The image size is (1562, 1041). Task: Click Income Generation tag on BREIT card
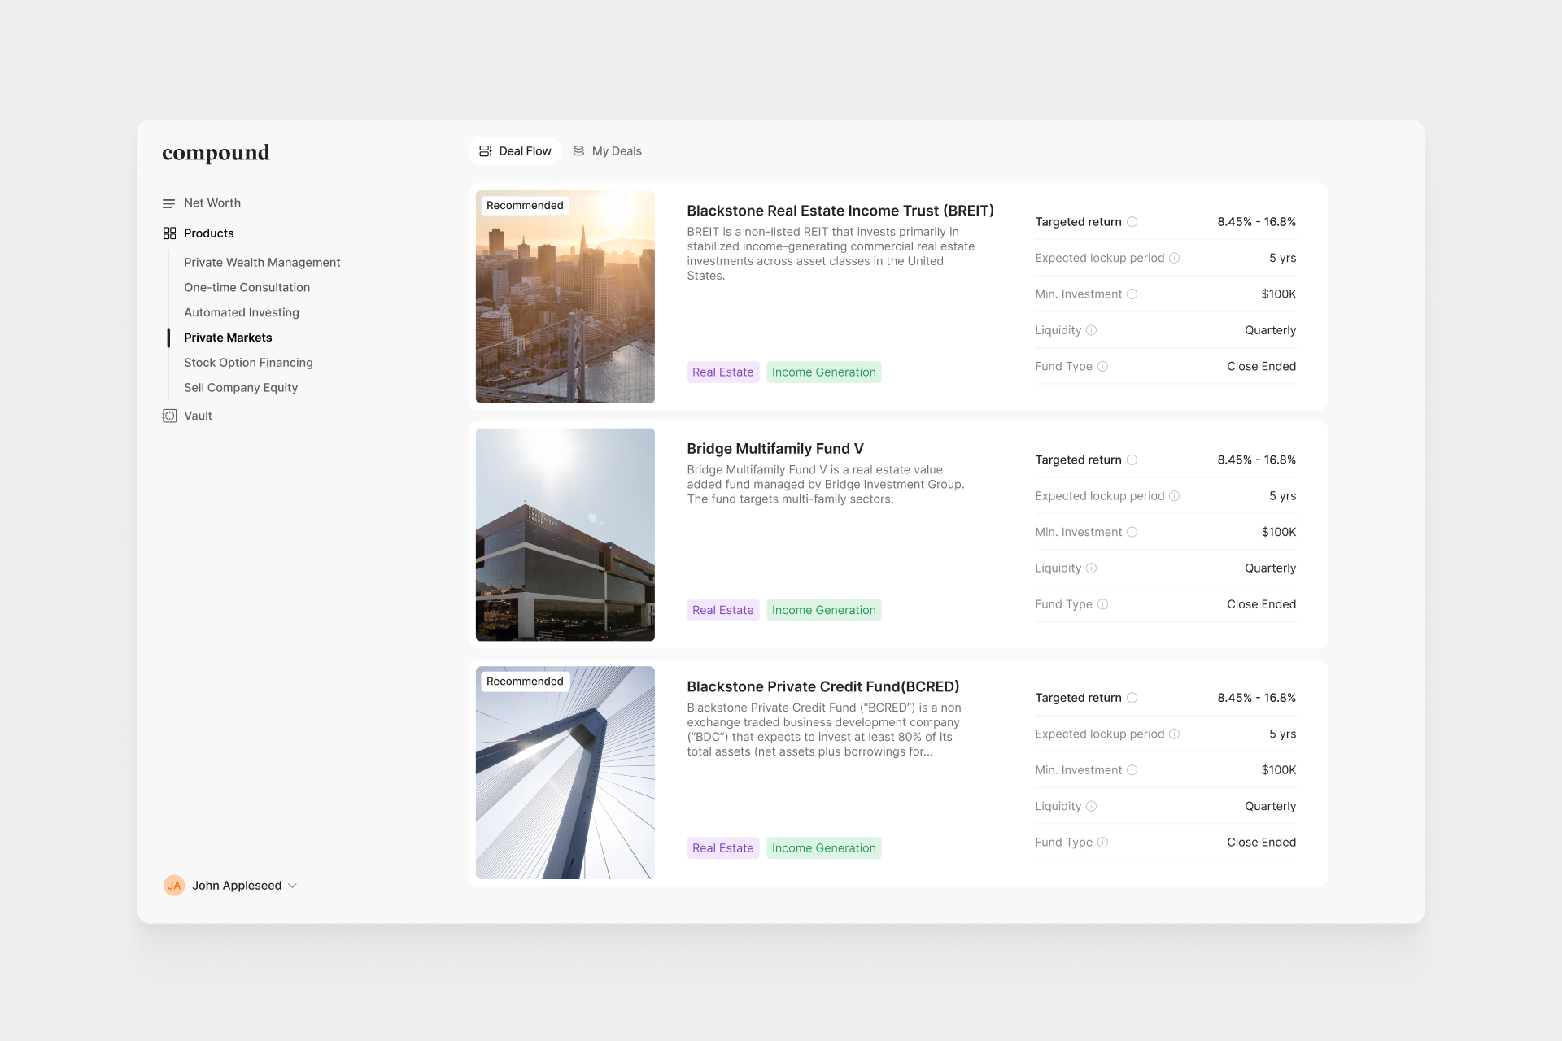click(x=823, y=372)
